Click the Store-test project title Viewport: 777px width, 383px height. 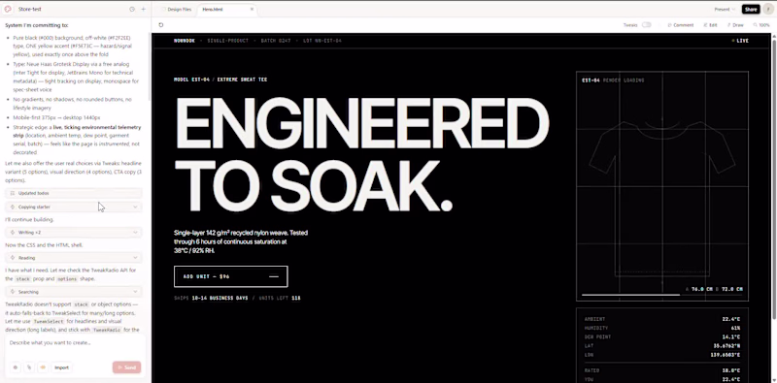click(30, 9)
